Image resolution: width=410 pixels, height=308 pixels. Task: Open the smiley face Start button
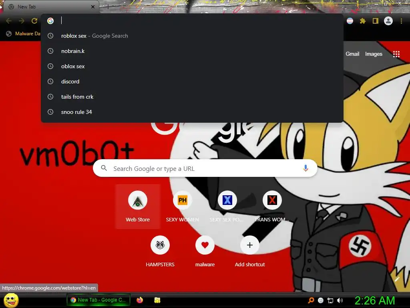[x=11, y=300]
